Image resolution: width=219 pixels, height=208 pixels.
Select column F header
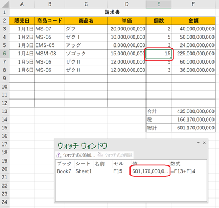(193, 4)
